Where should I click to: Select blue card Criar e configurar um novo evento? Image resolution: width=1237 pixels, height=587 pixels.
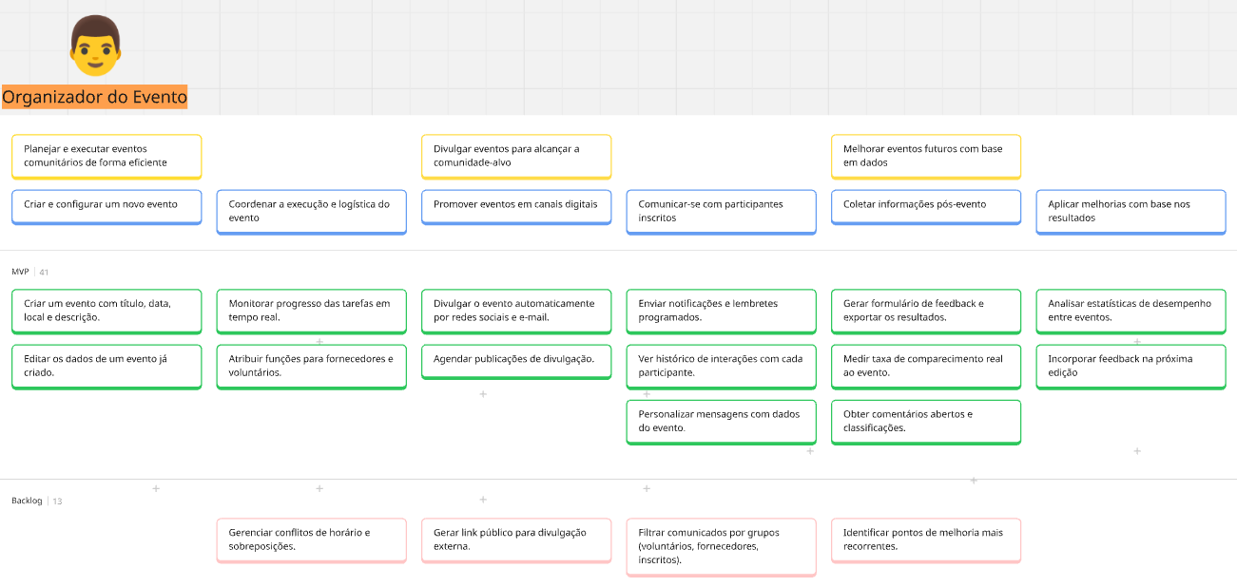click(106, 205)
